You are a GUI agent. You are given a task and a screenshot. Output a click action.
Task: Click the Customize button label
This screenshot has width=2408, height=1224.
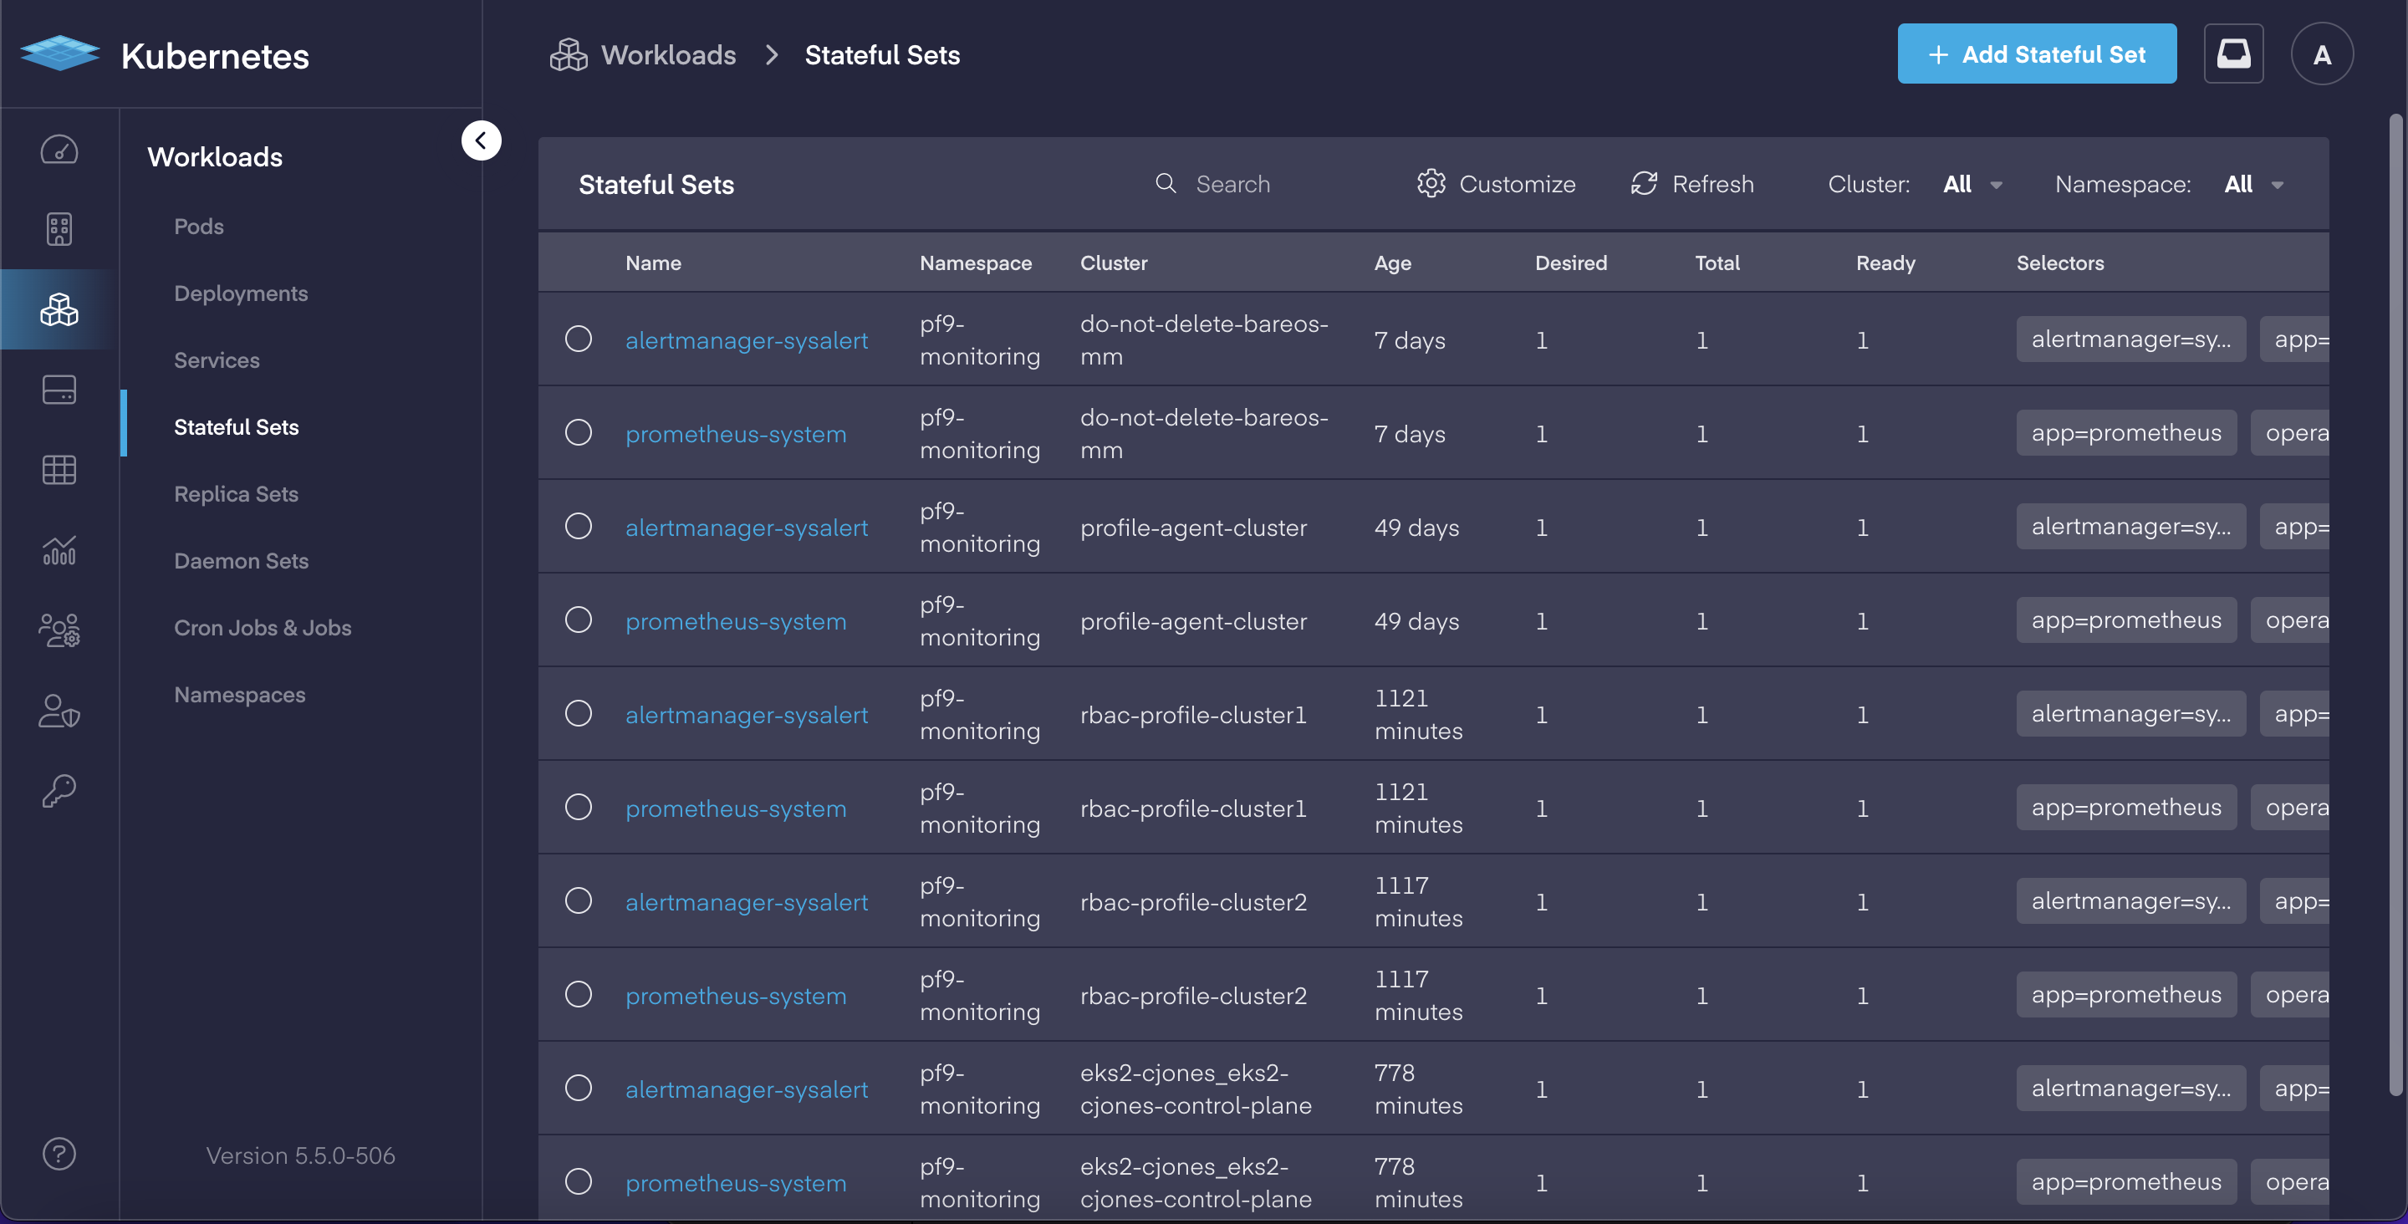1518,184
